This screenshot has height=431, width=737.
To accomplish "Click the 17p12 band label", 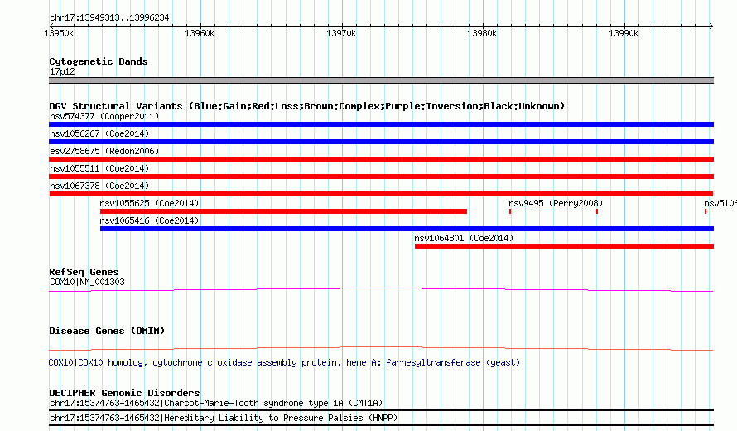I will (62, 71).
